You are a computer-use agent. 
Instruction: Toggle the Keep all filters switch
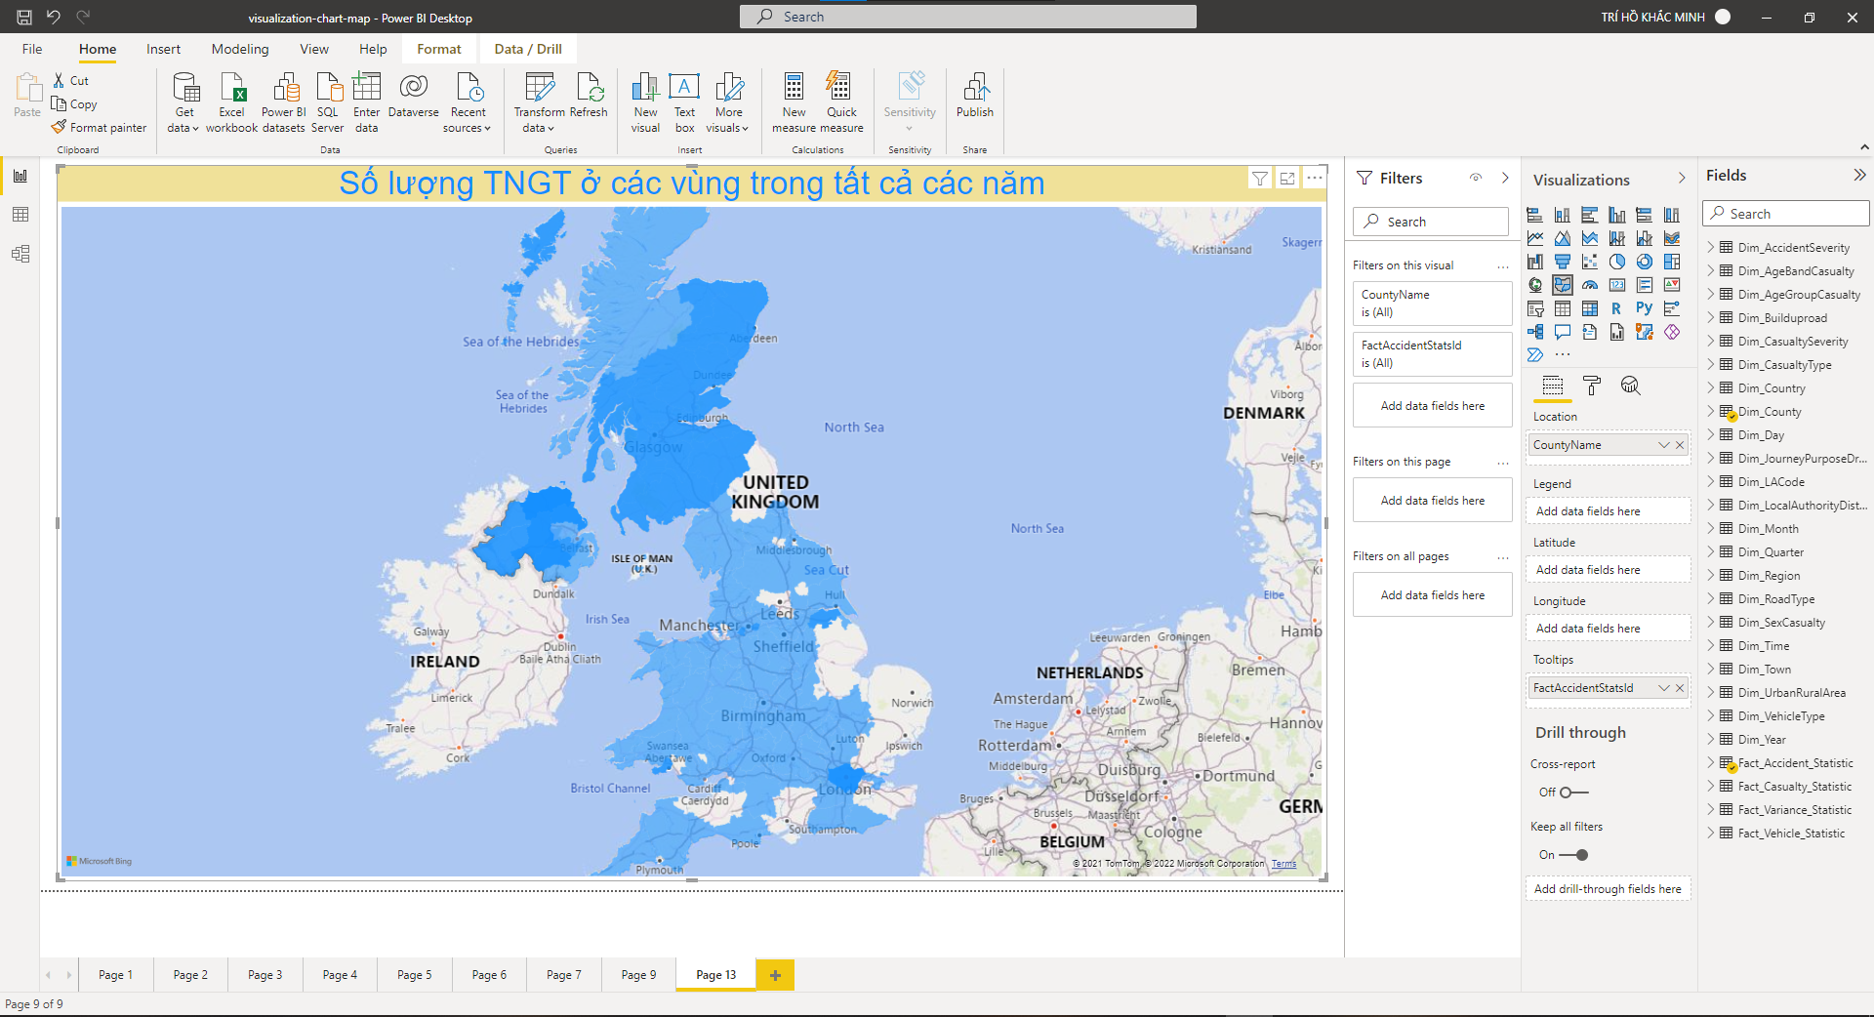[1573, 855]
